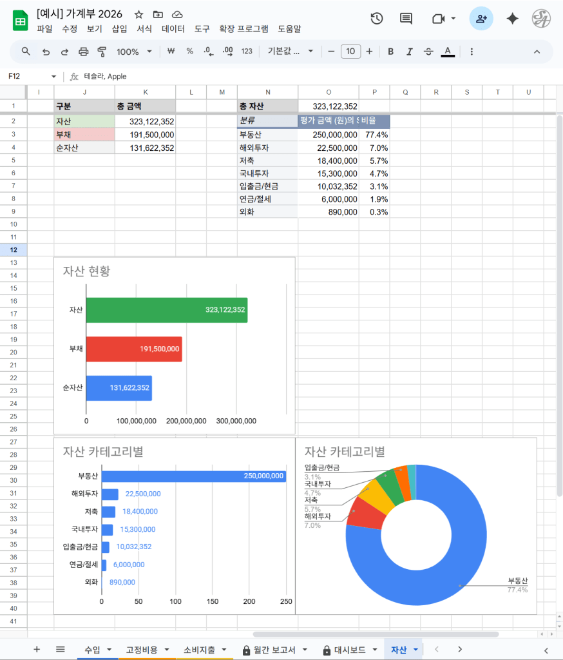Open the 수입 sheet tab dropdown arrow

[x=109, y=650]
